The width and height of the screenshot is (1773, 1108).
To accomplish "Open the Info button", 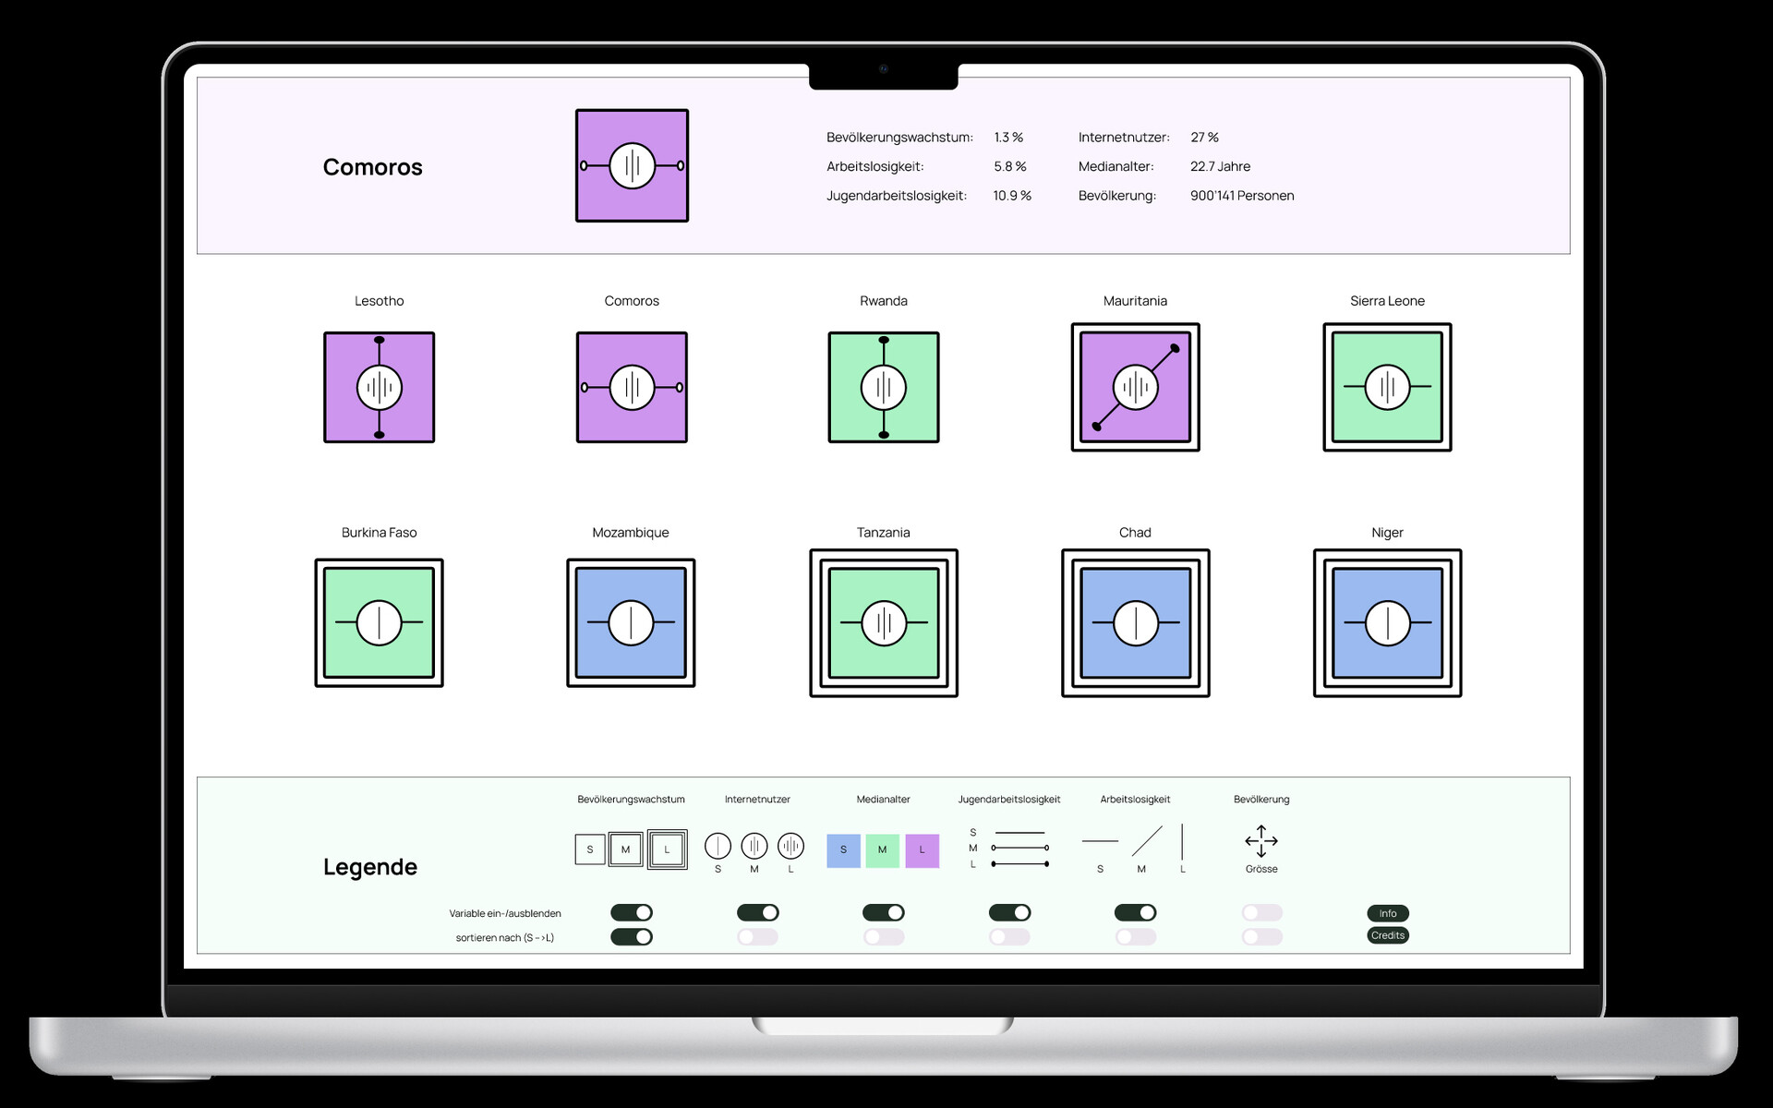I will coord(1388,913).
